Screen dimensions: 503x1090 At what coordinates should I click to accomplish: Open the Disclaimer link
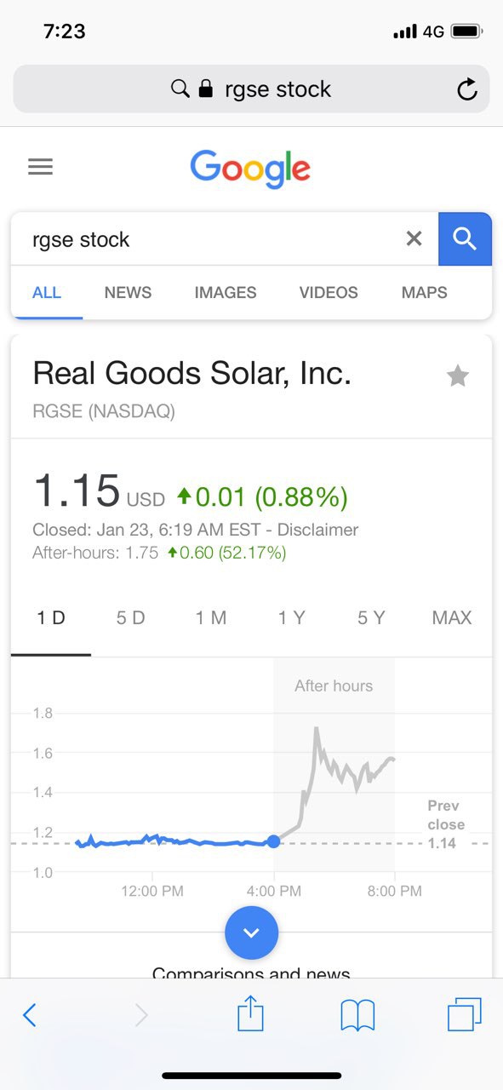coord(316,530)
